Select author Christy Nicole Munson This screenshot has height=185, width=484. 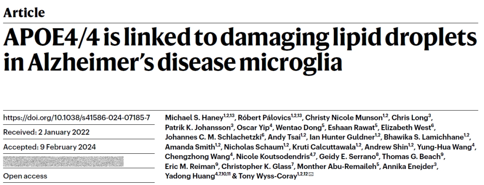345,118
